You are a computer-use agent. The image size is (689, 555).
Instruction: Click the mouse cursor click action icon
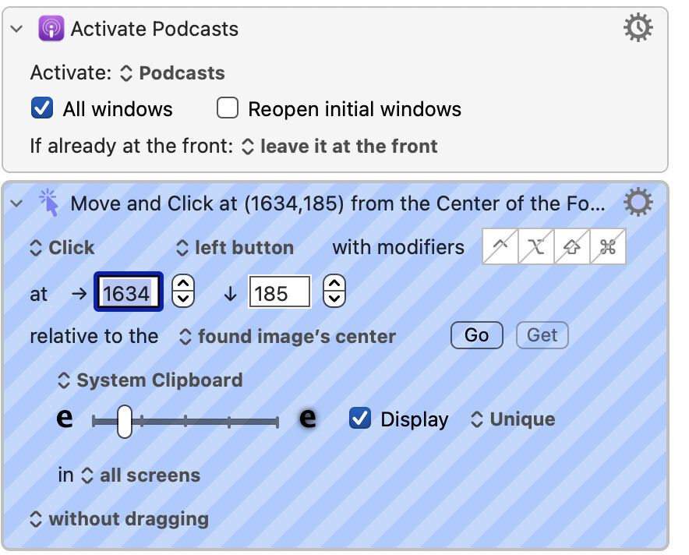pyautogui.click(x=49, y=203)
